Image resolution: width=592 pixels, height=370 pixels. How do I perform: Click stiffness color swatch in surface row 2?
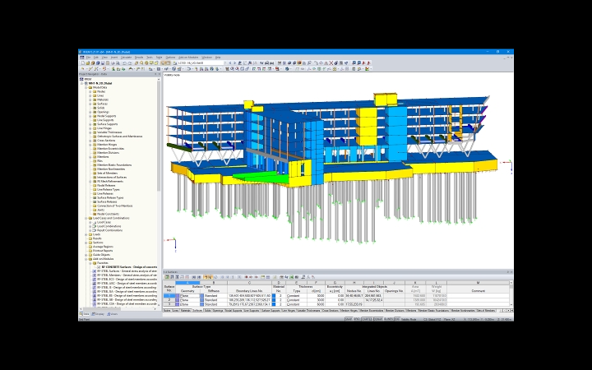tap(202, 300)
